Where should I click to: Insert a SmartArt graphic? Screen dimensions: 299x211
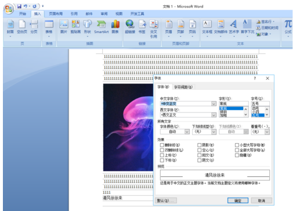pyautogui.click(x=101, y=27)
